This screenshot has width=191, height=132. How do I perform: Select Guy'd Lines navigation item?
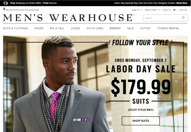pos(95,28)
